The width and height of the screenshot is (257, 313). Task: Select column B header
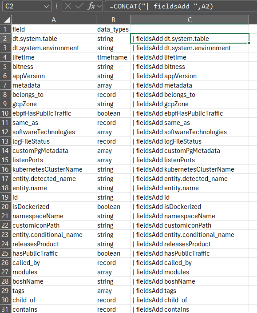(113, 20)
